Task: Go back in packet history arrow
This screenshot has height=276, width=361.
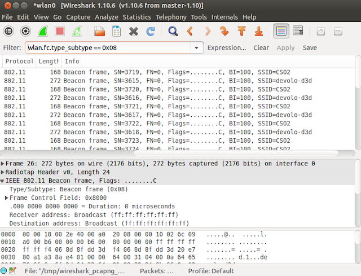Action: [x=190, y=31]
